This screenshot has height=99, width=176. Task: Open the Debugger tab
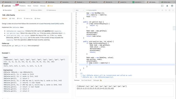pos(97,80)
